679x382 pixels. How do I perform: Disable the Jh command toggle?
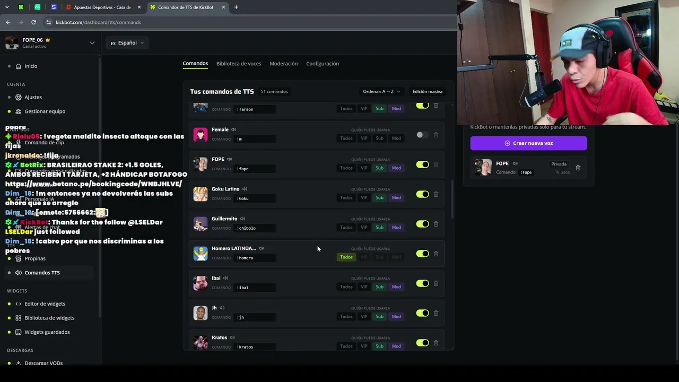point(422,313)
